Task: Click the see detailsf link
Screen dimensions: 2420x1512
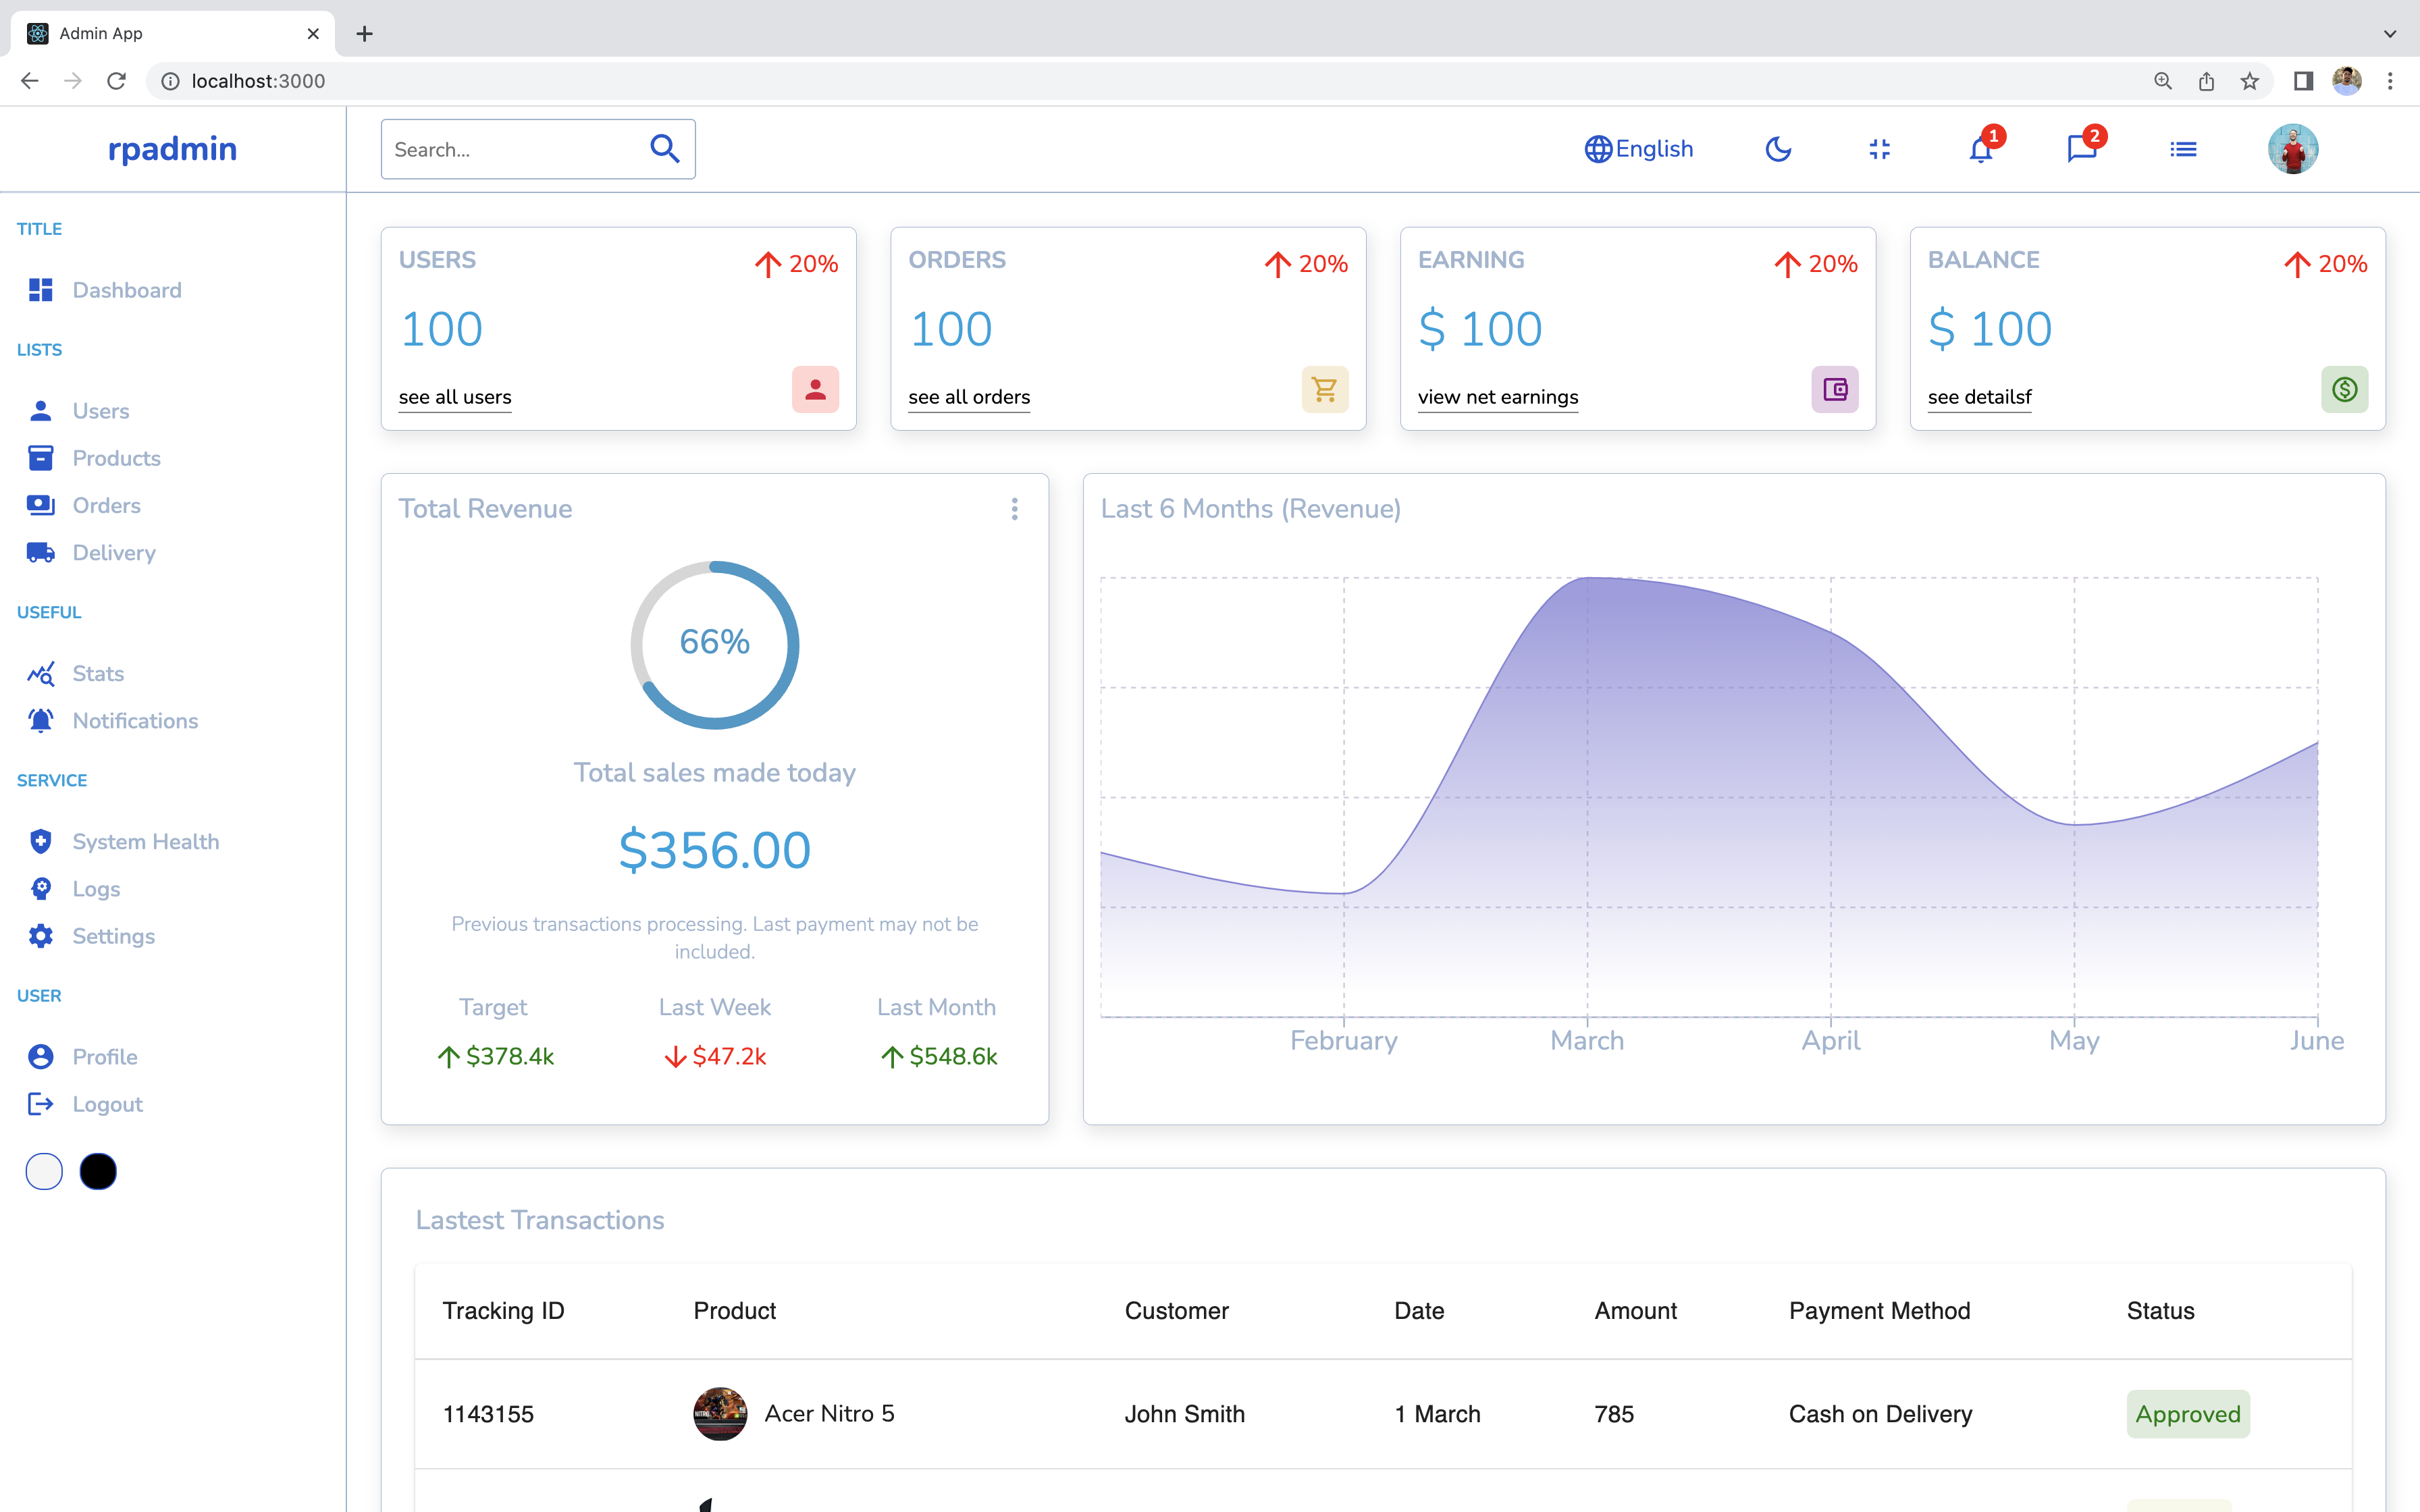Action: [1980, 397]
